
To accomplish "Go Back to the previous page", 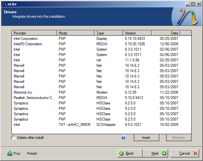I will point(130,153).
